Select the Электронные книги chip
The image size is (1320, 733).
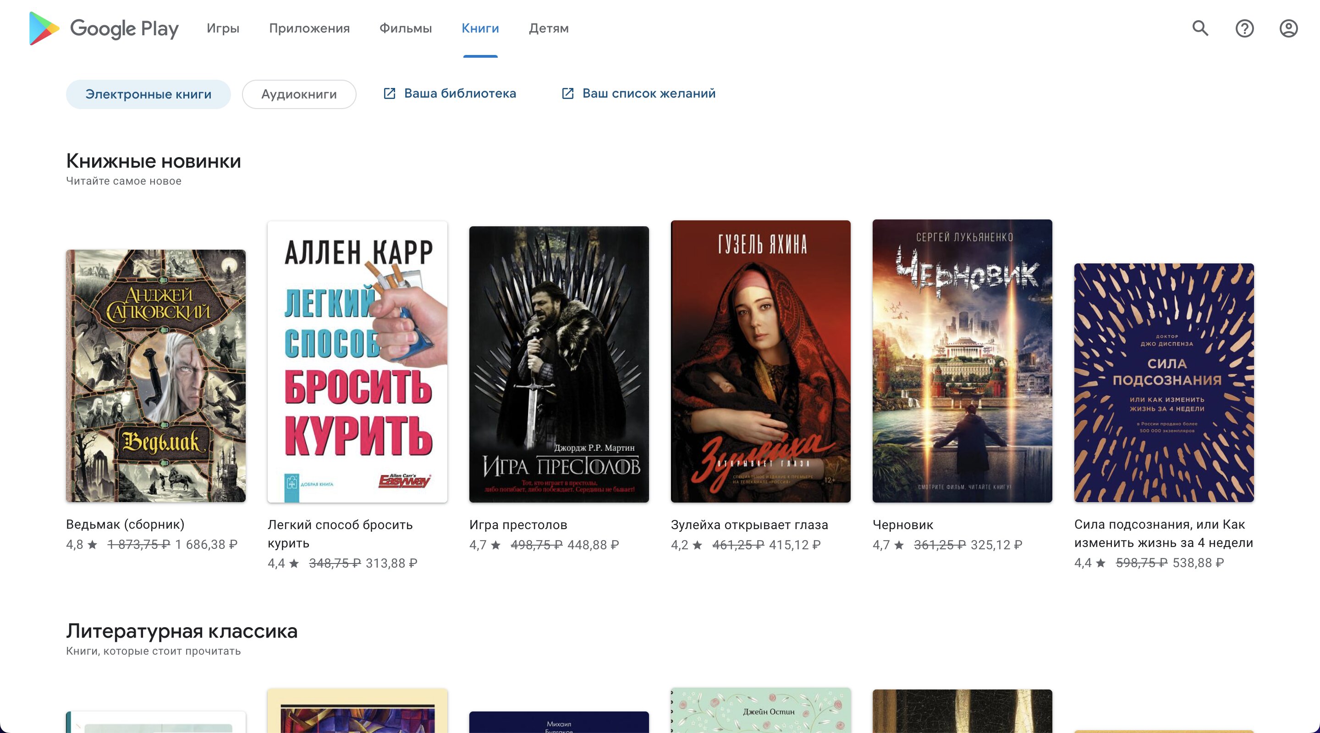pyautogui.click(x=148, y=94)
